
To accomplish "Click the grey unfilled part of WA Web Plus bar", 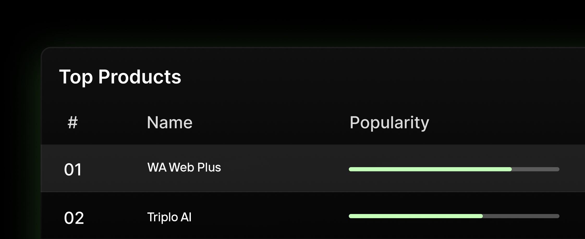I will click(535, 169).
